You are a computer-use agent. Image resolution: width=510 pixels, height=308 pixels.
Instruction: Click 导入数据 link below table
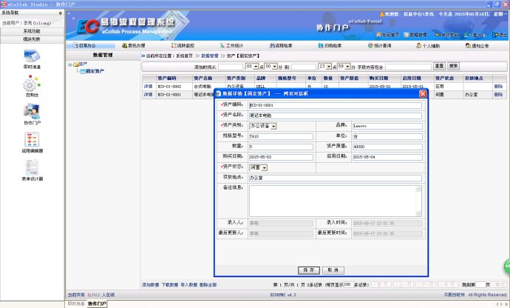tap(189, 285)
